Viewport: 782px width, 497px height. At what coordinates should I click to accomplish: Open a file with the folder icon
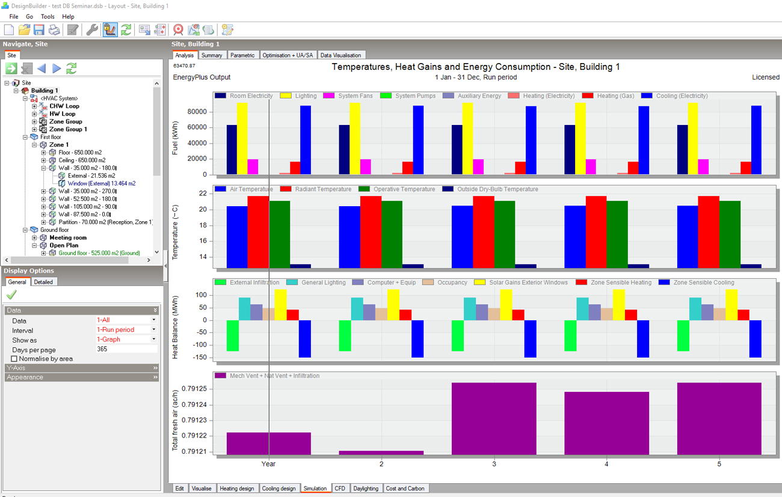coord(24,29)
